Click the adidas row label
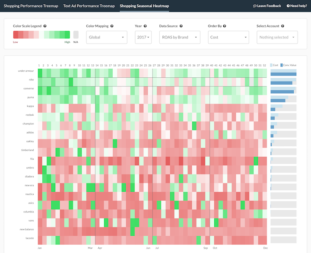Screen dimensions: 311x253 (30, 133)
